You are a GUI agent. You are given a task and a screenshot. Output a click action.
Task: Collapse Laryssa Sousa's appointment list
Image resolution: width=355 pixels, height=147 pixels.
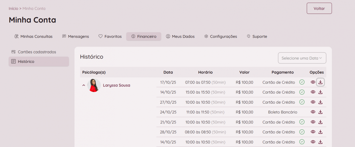(x=84, y=85)
